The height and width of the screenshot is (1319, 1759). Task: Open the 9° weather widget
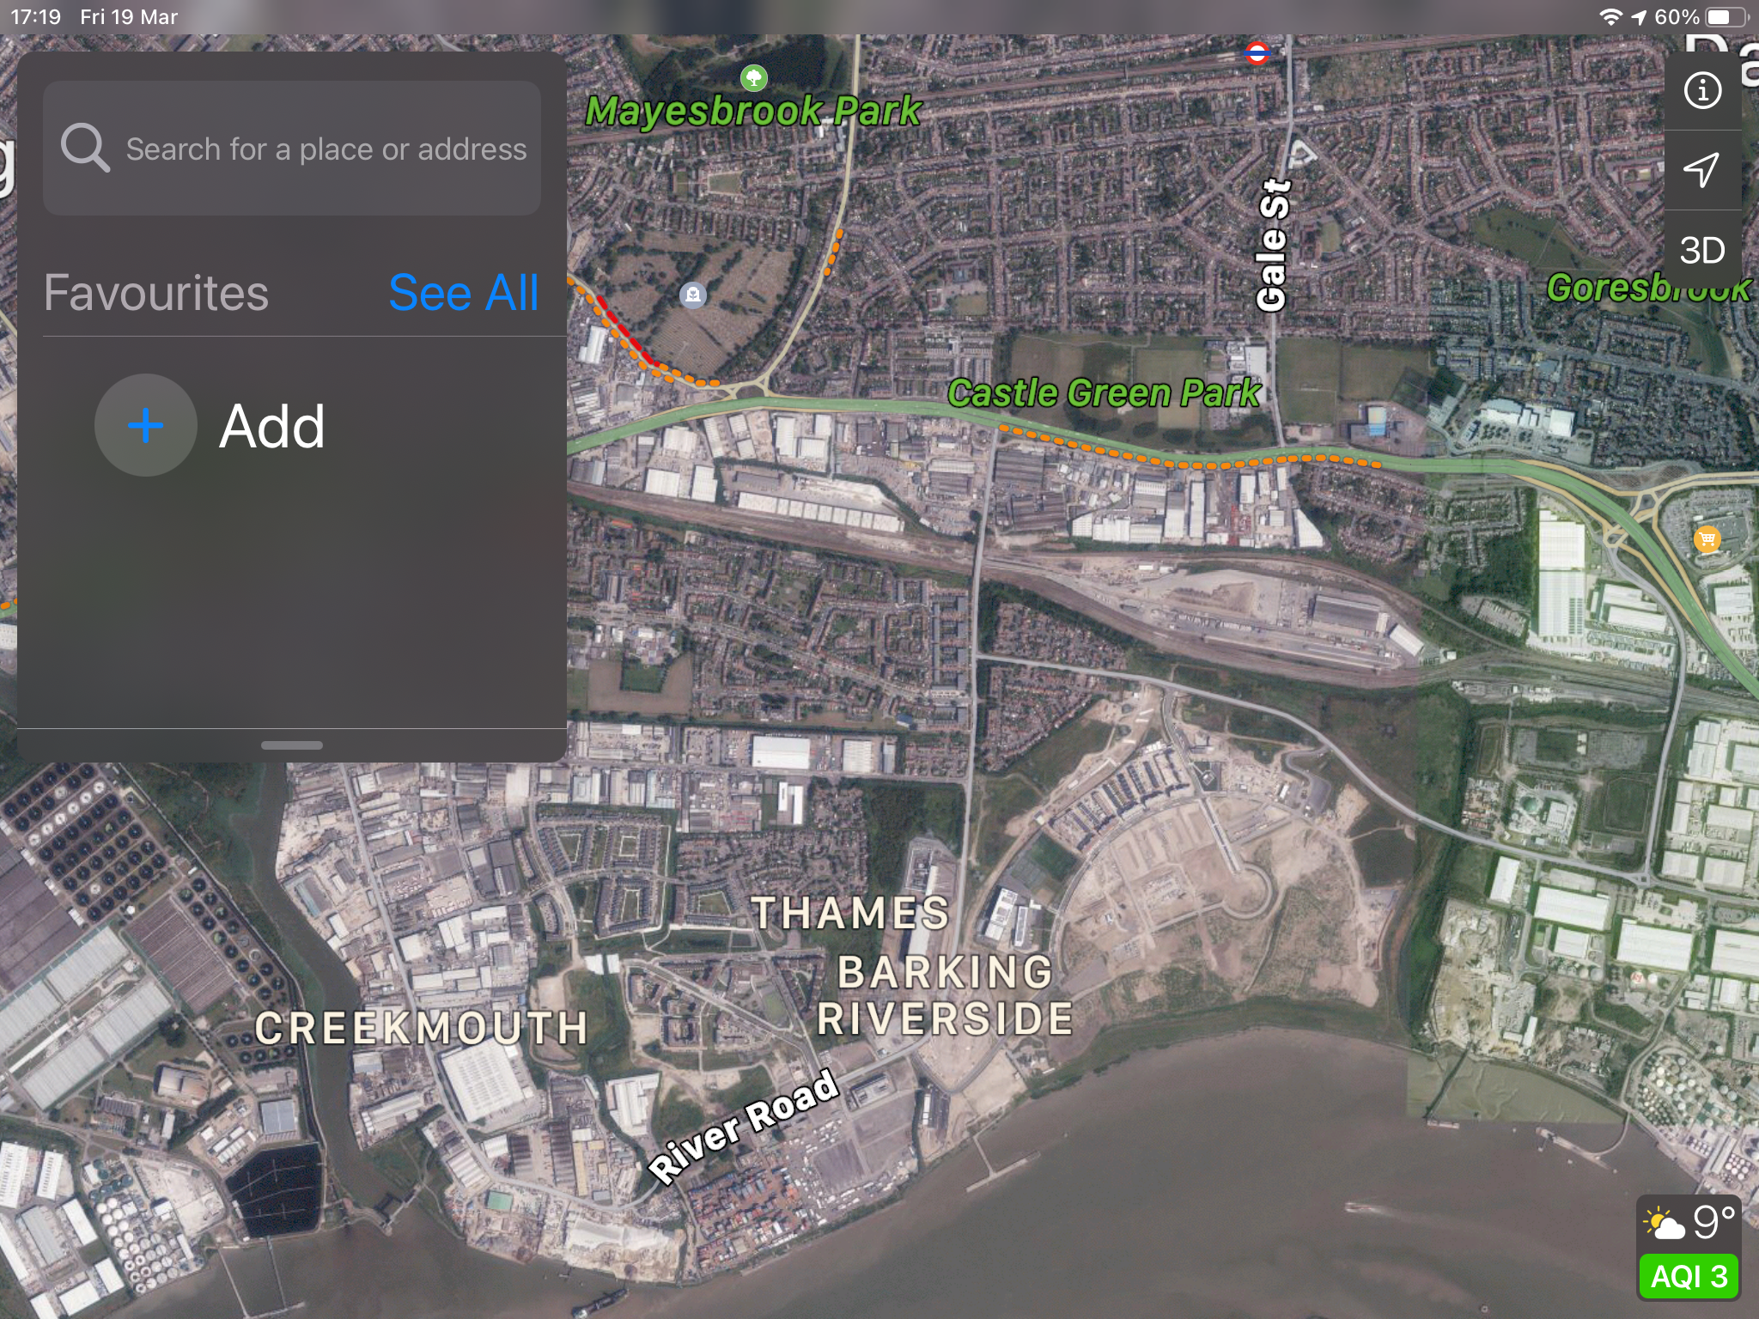coord(1689,1223)
